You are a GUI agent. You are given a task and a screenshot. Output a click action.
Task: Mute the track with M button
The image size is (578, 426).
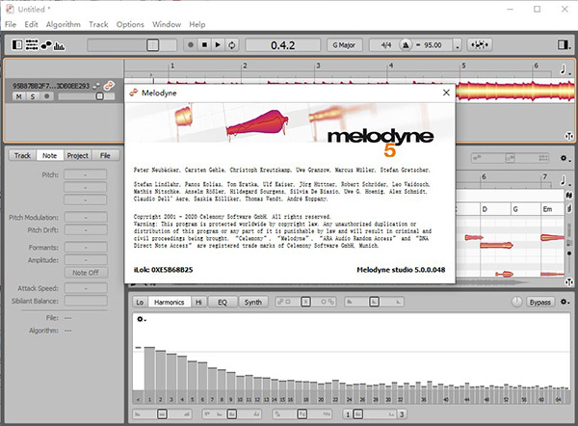coord(19,96)
